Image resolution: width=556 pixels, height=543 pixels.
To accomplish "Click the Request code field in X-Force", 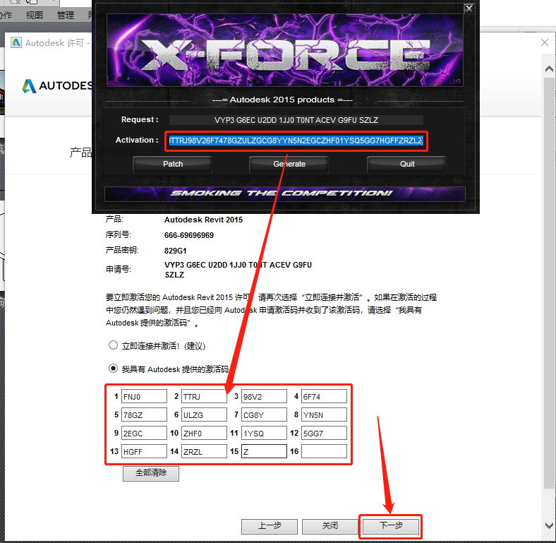I will coord(296,120).
